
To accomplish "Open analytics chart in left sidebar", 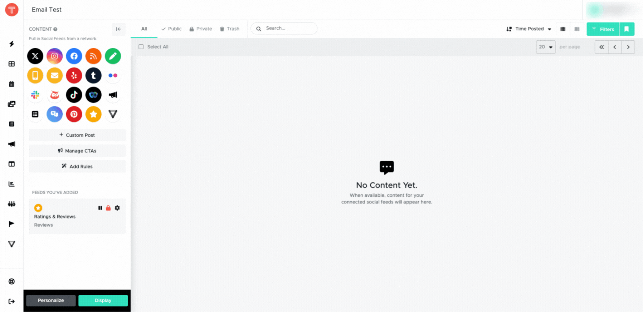I will click(11, 184).
